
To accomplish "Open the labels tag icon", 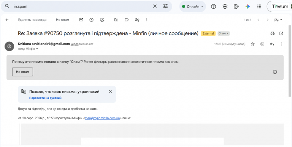I will click(x=127, y=20).
